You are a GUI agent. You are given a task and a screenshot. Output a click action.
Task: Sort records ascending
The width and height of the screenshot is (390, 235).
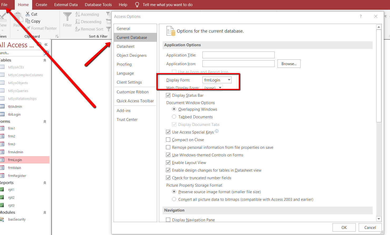click(x=88, y=14)
